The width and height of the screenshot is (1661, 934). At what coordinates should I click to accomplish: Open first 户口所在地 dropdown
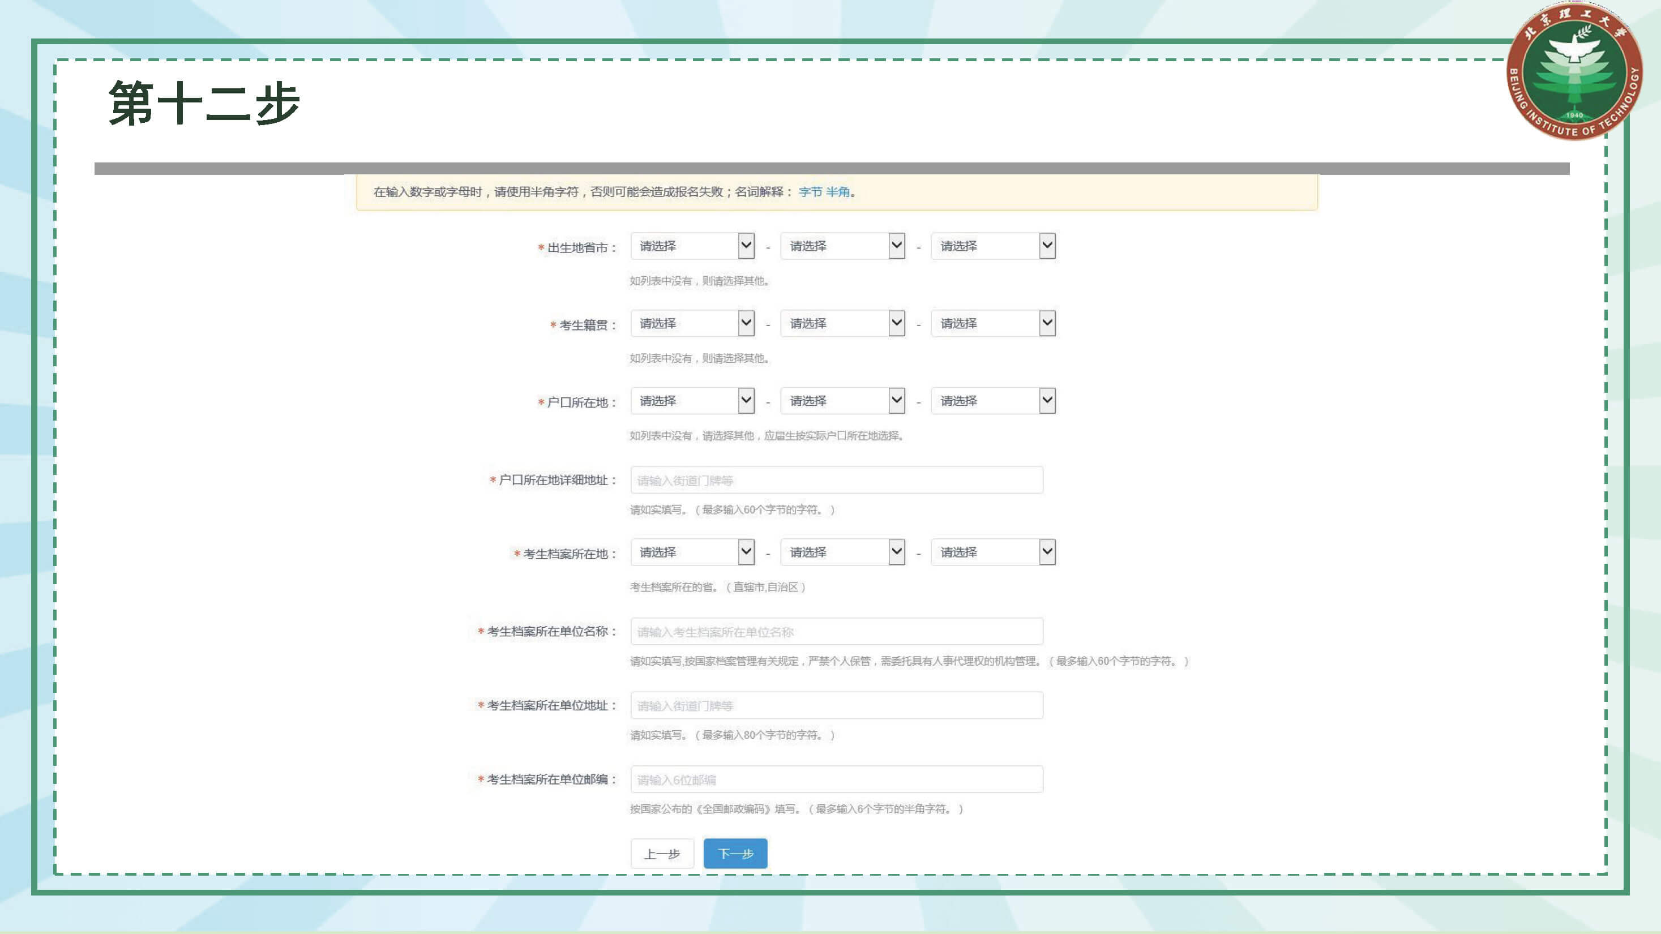click(692, 401)
